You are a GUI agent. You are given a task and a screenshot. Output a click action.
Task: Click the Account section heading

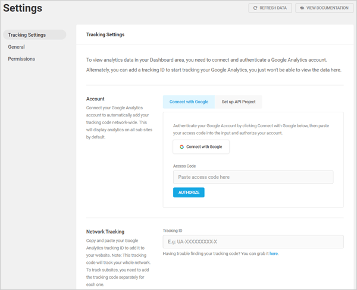pos(95,99)
